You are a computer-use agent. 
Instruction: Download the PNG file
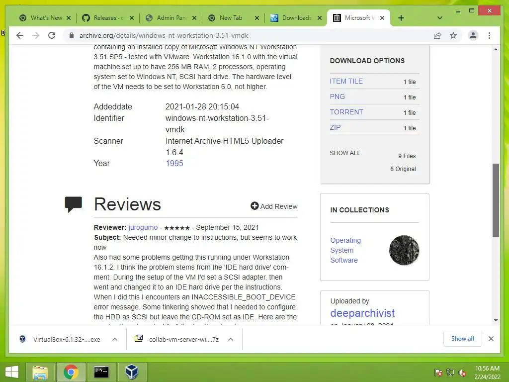click(338, 96)
